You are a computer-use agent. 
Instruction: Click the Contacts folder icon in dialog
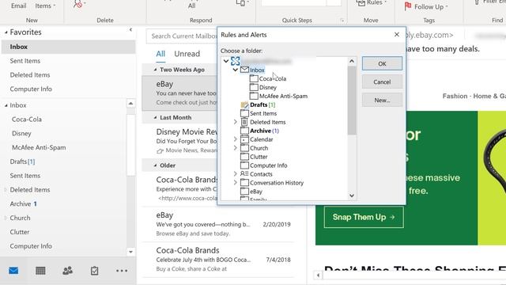pyautogui.click(x=244, y=174)
